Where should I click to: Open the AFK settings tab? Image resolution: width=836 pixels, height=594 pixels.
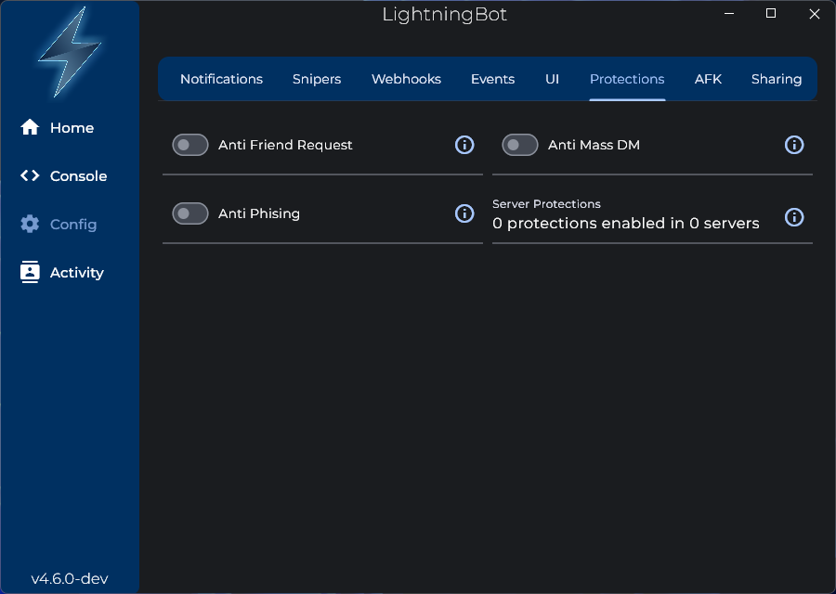coord(709,79)
